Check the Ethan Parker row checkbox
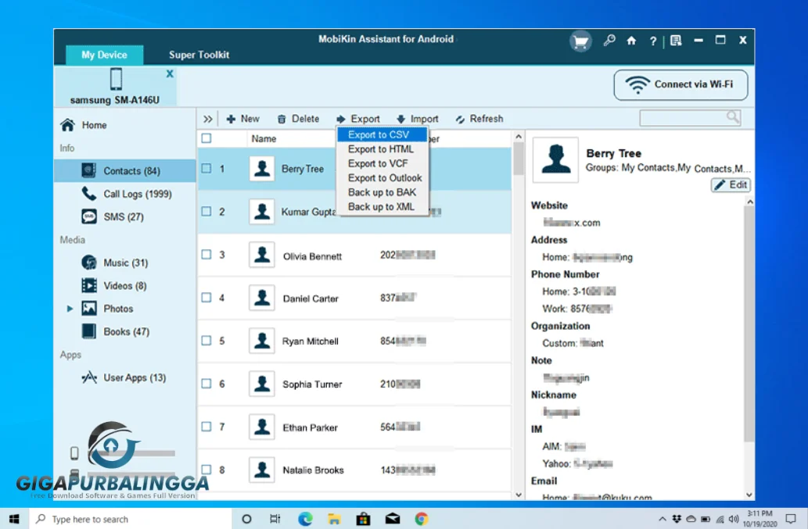 coord(206,427)
